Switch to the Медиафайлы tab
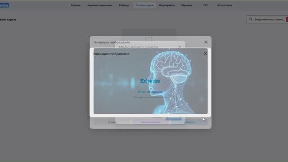 [x=166, y=5]
